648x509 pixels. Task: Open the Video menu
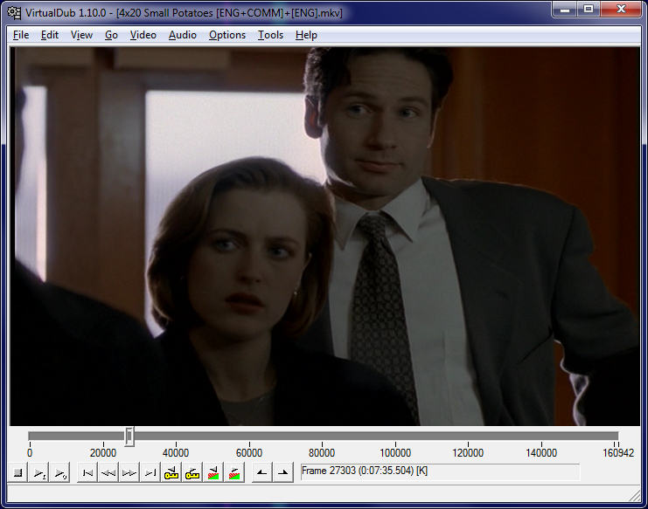coord(143,35)
